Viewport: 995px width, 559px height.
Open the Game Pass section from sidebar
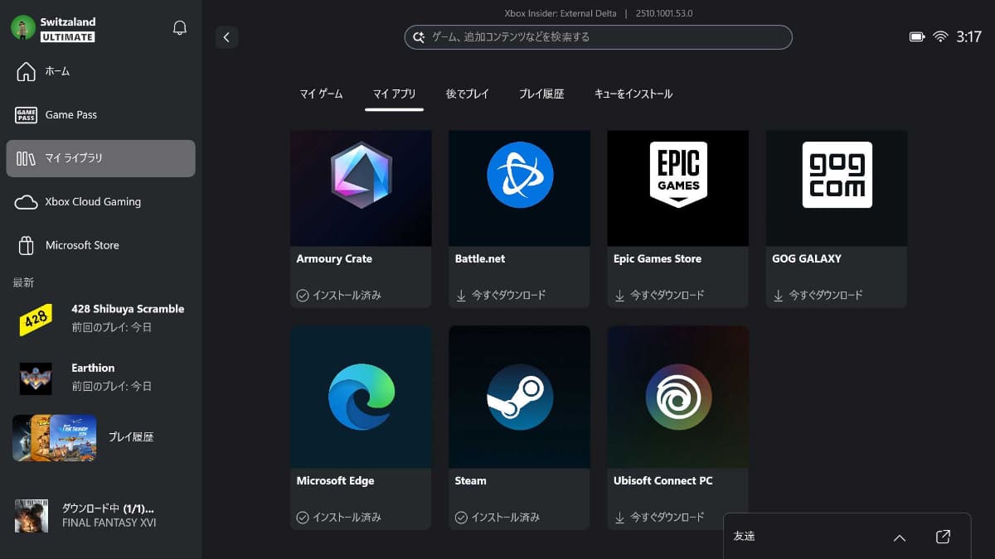[x=26, y=115]
